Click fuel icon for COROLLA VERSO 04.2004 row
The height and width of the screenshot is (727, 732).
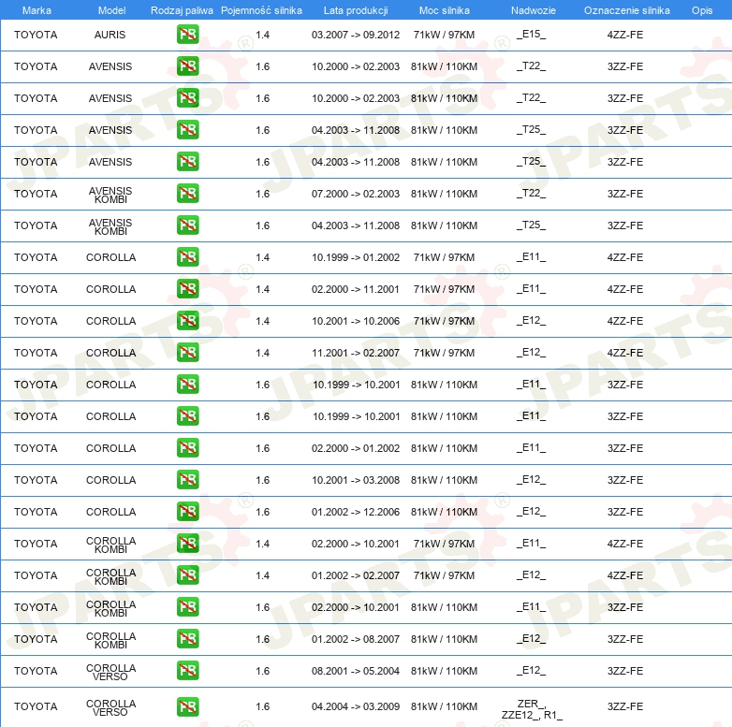point(187,706)
